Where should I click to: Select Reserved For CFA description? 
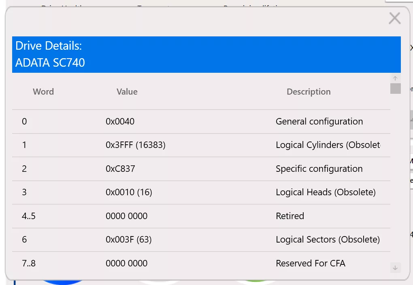[311, 264]
